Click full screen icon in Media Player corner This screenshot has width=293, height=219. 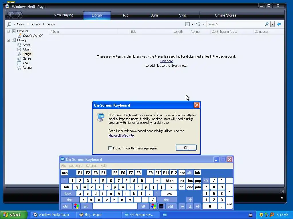(282, 191)
